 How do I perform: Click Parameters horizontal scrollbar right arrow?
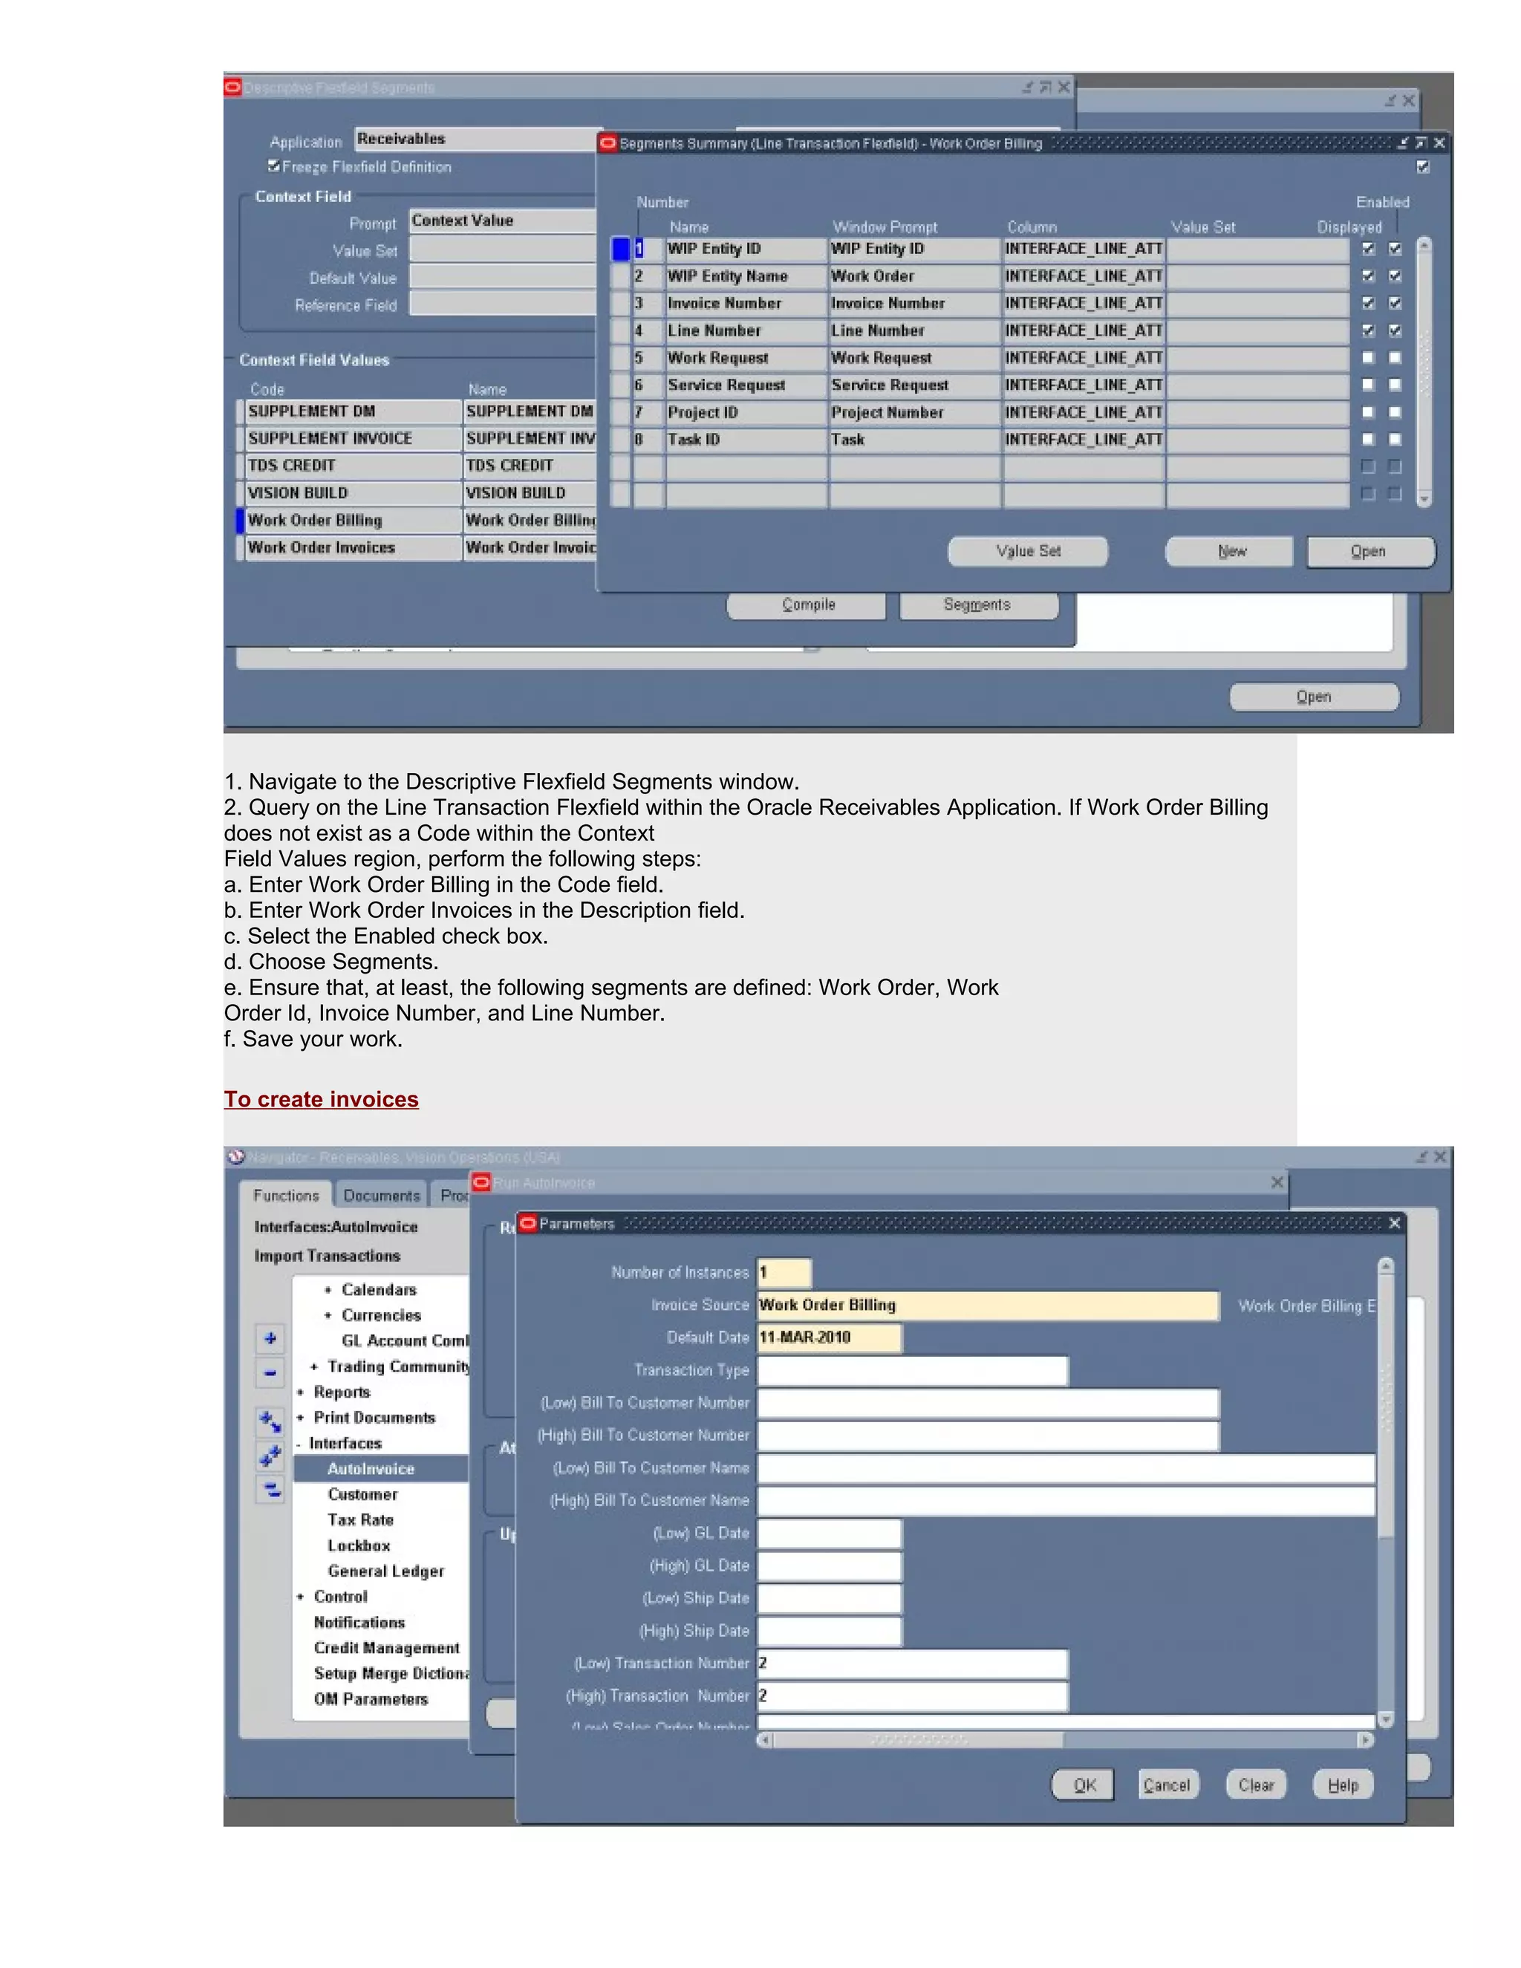1366,1740
